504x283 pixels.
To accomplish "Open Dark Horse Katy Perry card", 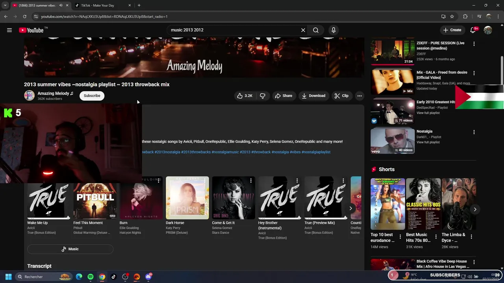I will click(187, 206).
